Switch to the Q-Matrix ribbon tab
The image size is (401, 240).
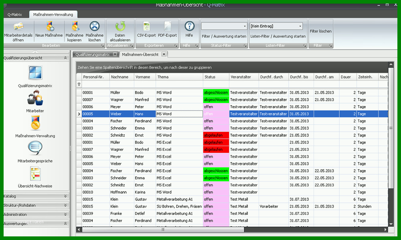(15, 14)
